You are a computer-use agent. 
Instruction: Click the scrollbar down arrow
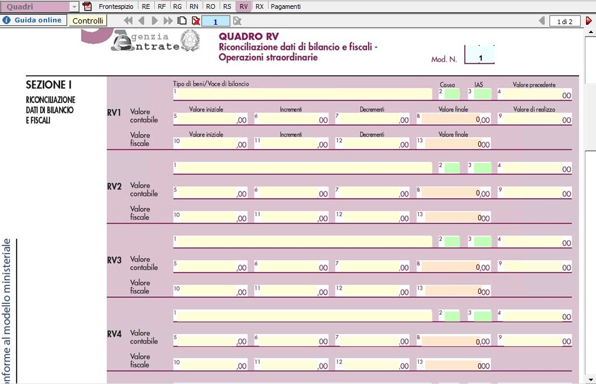pos(591,379)
